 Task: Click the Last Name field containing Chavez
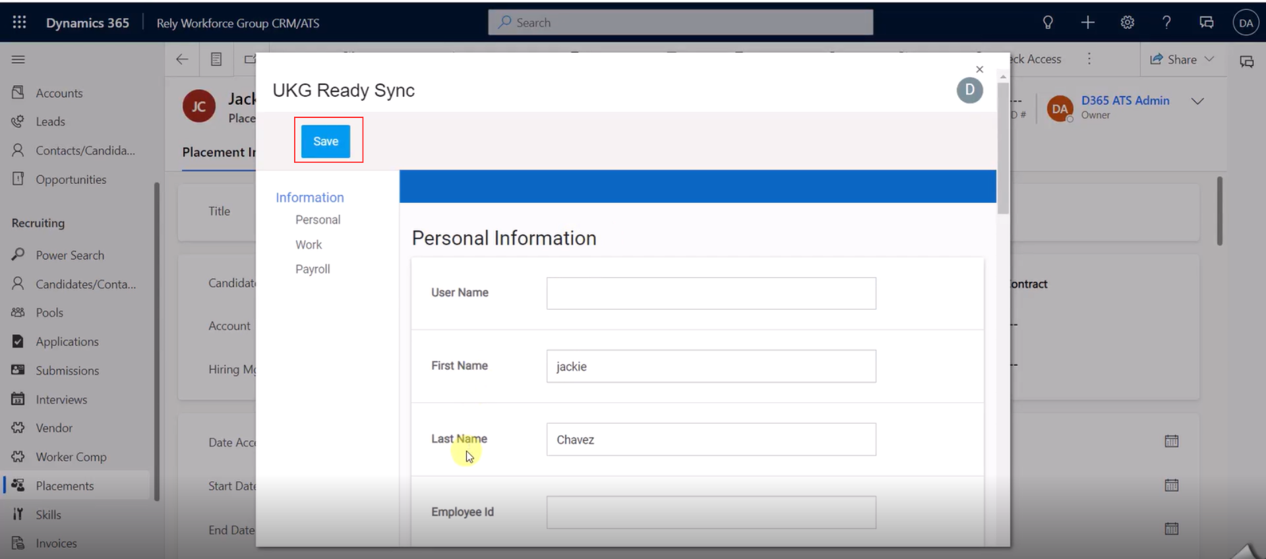[711, 439]
